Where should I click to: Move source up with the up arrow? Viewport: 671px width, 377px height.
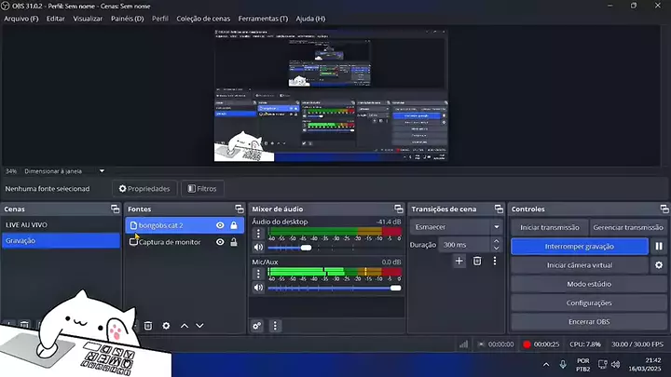pyautogui.click(x=185, y=326)
